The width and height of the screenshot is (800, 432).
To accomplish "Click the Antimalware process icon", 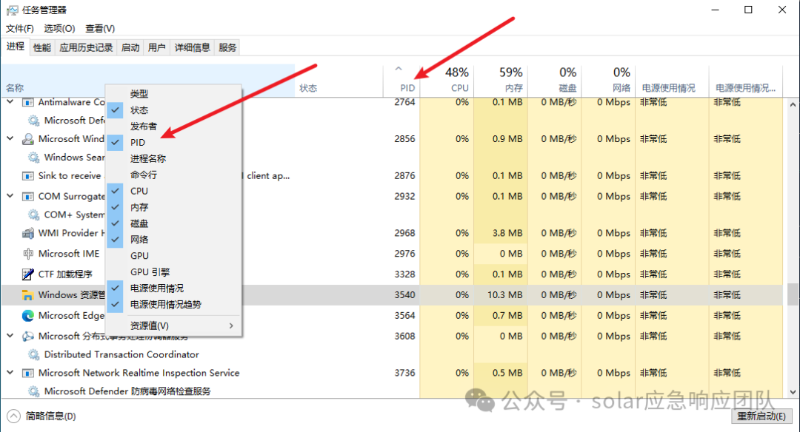I will coord(28,102).
